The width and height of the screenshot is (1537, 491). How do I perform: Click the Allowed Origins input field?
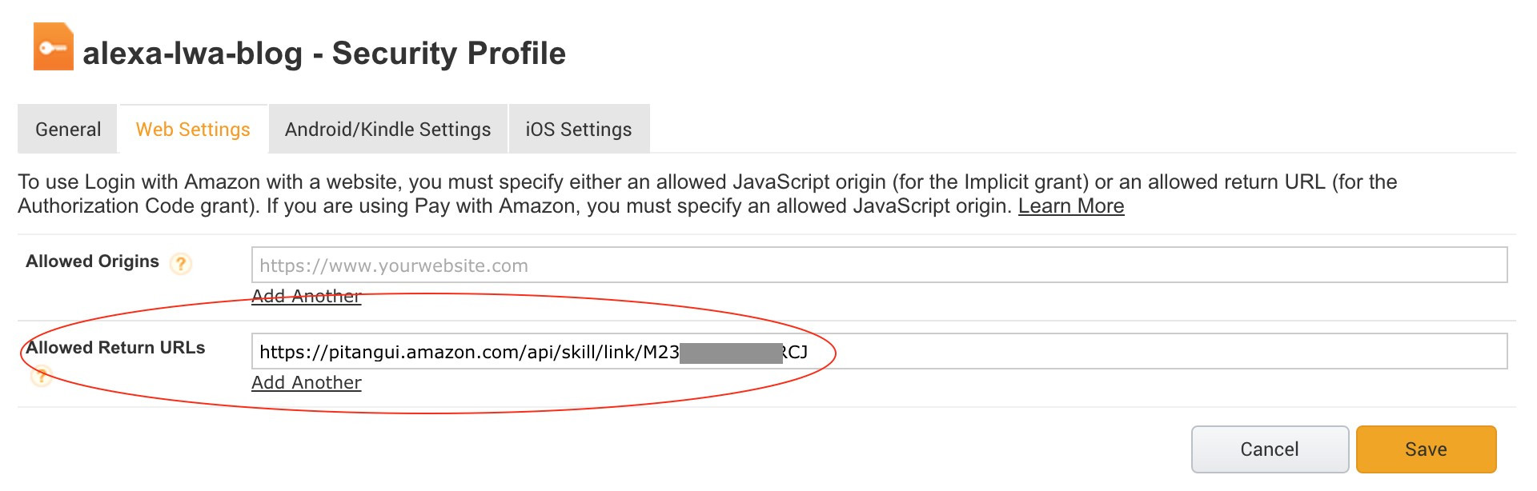point(720,265)
